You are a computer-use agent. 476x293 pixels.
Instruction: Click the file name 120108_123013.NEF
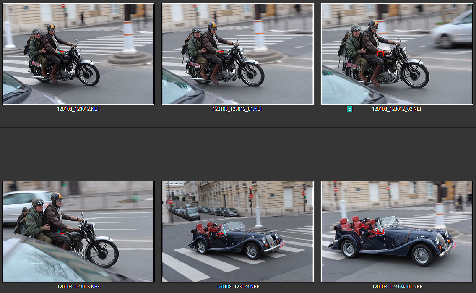[78, 286]
